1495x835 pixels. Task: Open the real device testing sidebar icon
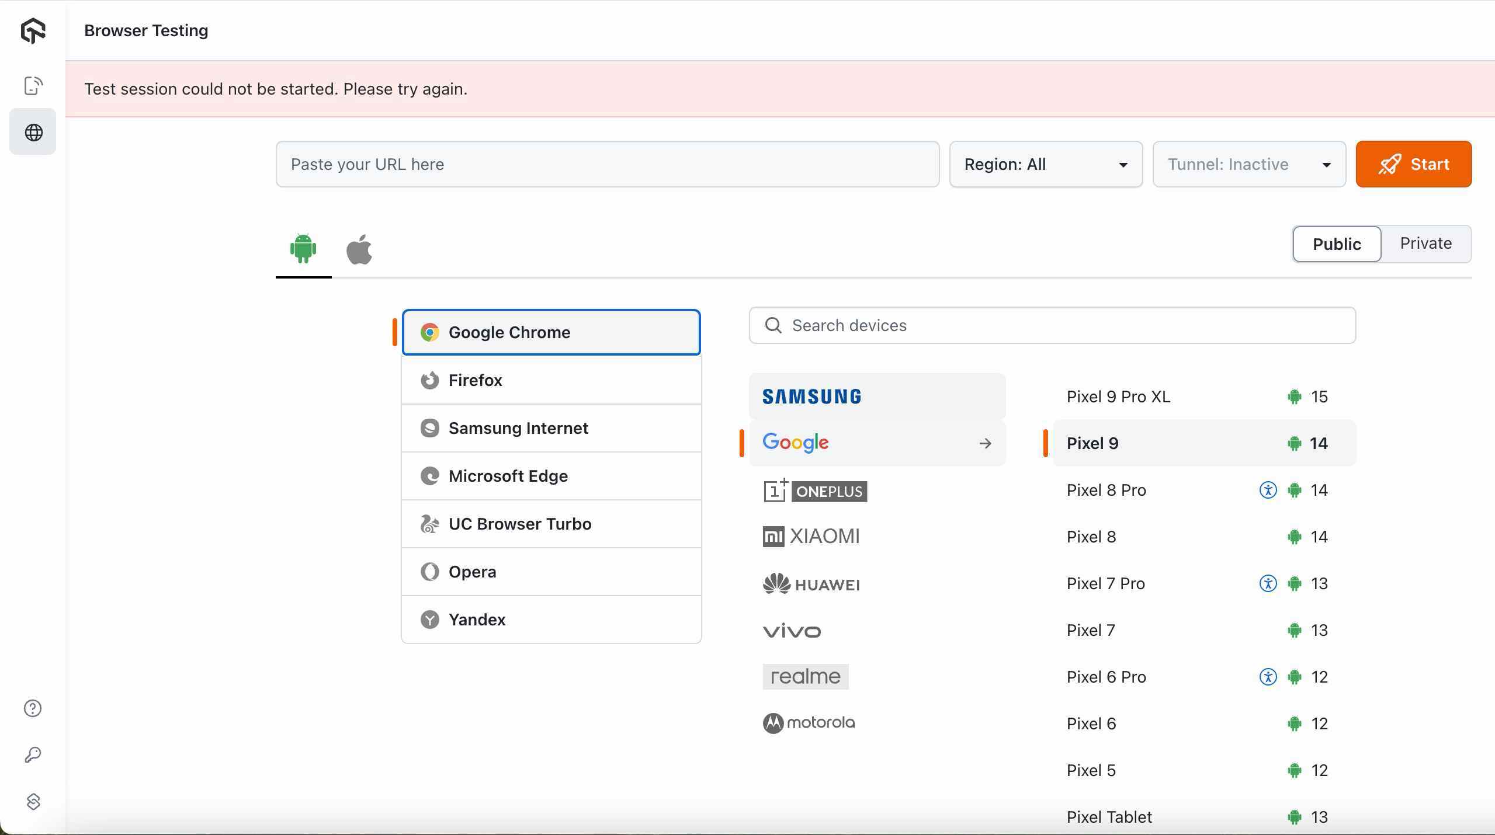[33, 86]
